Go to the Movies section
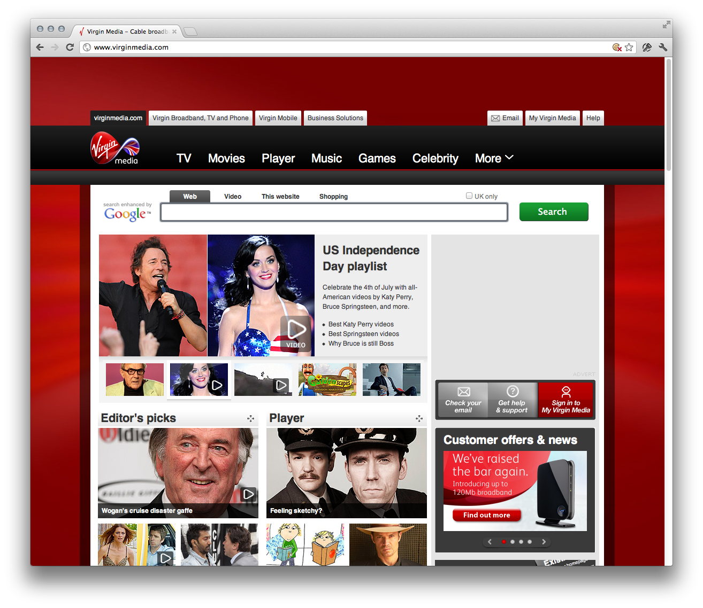Image resolution: width=703 pixels, height=608 pixels. [x=226, y=158]
